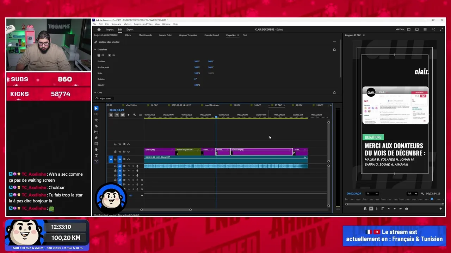Collapse the Transform section
Screen dimensions: 451x253
[95, 50]
